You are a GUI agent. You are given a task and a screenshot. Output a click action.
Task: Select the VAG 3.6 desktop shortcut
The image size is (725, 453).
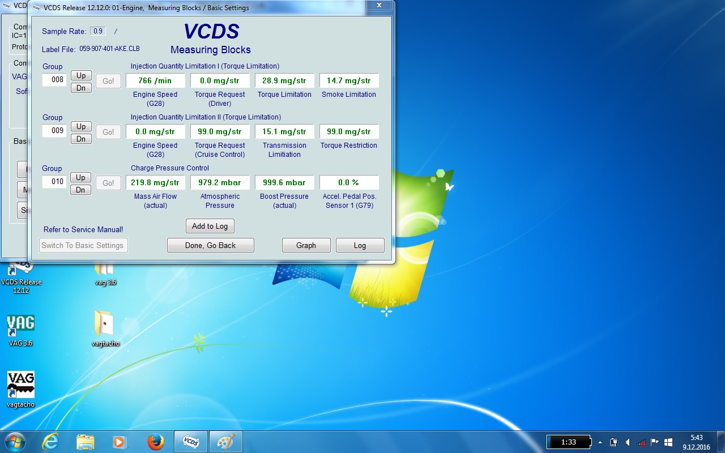pos(21,330)
